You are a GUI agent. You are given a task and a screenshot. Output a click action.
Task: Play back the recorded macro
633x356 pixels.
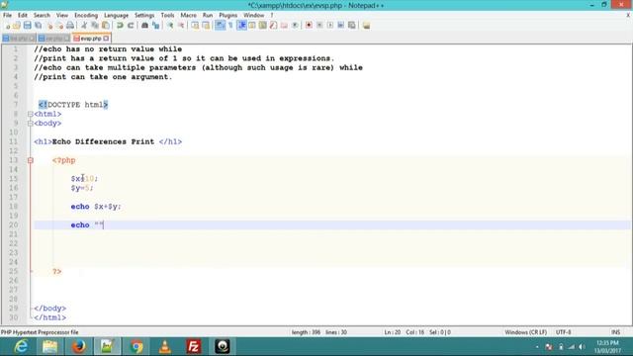[330, 26]
